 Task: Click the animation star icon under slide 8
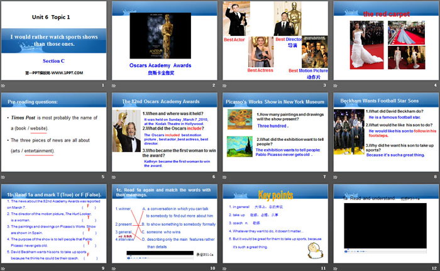335,177
